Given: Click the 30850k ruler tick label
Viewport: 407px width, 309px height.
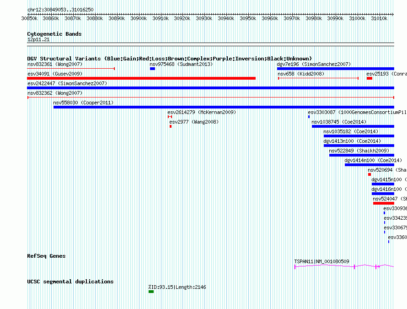Looking at the screenshot, I should click(29, 18).
